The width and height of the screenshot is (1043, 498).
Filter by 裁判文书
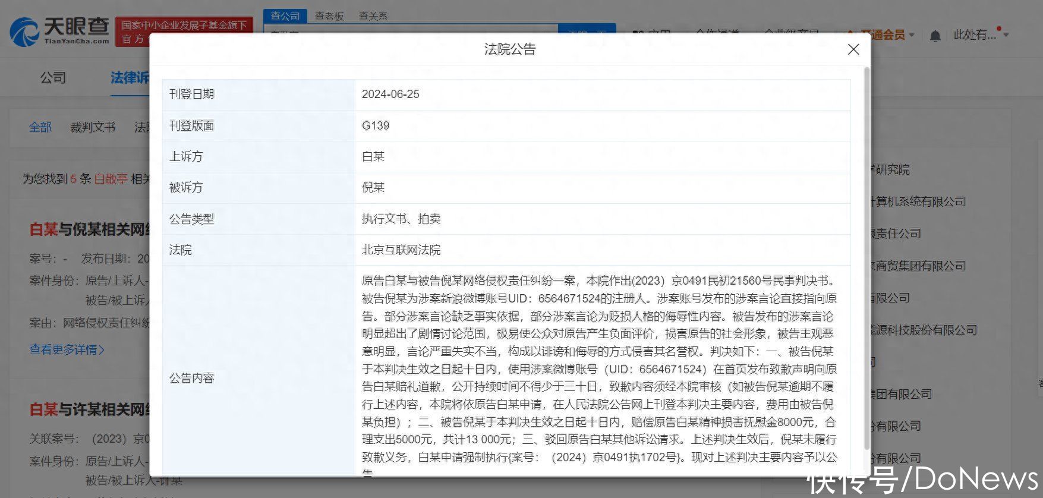point(93,127)
